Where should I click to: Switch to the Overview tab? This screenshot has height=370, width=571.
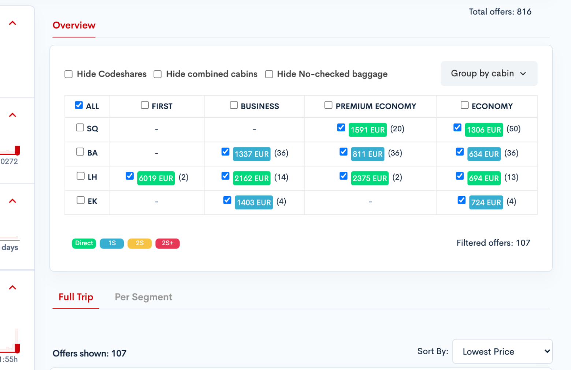coord(74,25)
